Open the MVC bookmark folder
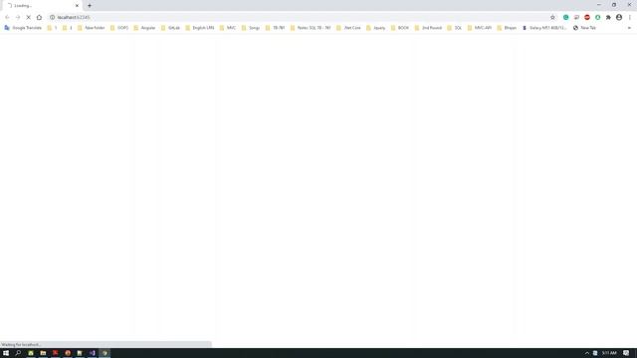Screen dimensions: 637x358 pos(228,28)
